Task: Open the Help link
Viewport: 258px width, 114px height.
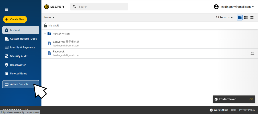Action: coord(234,110)
